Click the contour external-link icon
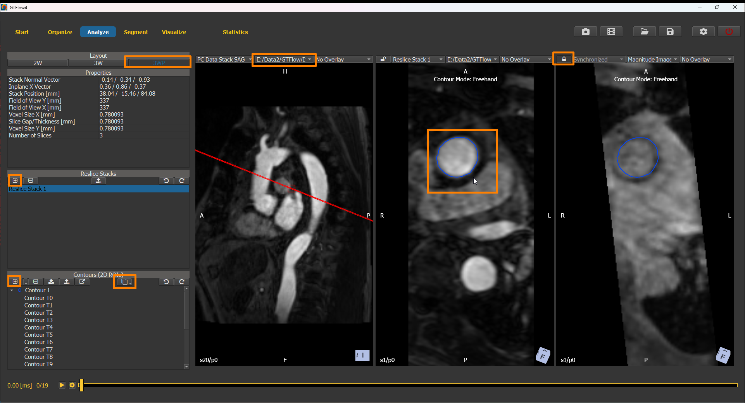Screen dimensions: 745x403 click(82, 281)
